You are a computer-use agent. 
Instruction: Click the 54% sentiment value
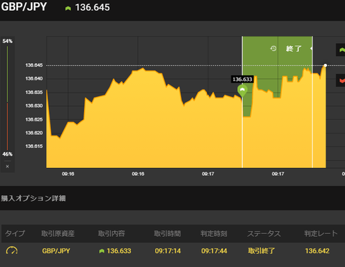click(7, 41)
